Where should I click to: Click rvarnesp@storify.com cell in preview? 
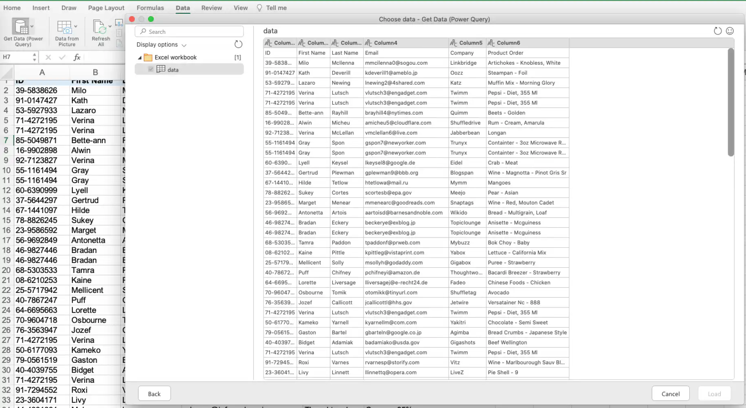(x=406, y=362)
